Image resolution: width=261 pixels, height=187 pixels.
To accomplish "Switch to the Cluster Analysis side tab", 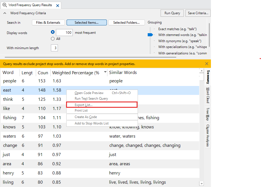I will tap(208, 136).
